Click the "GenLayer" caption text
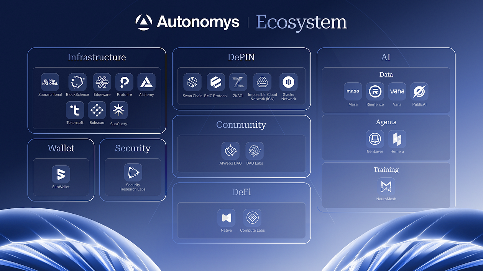The height and width of the screenshot is (271, 483). (x=375, y=152)
